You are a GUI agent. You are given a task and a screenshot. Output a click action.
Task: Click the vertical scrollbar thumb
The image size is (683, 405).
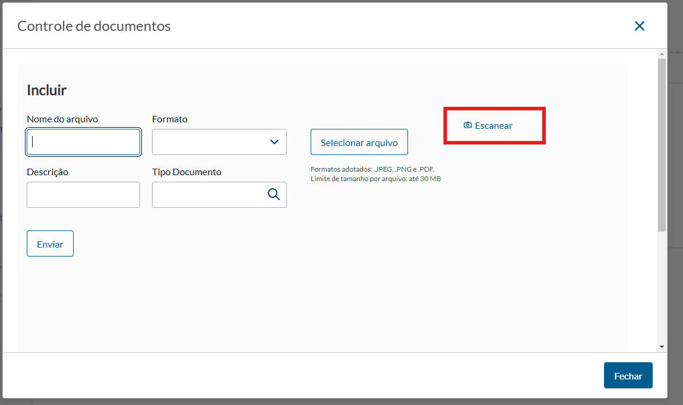(662, 144)
